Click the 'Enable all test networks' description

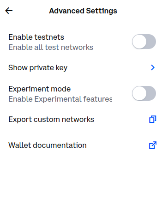click(51, 47)
